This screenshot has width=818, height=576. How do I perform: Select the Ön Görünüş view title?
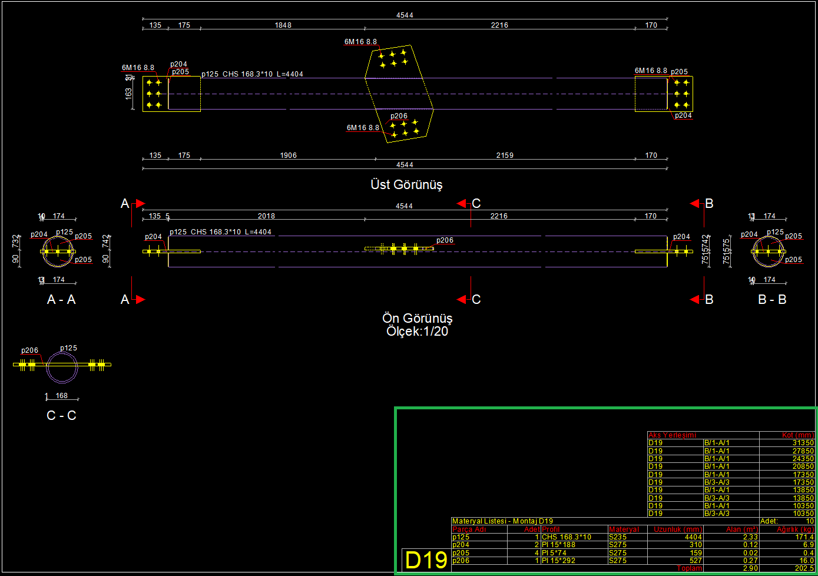(x=417, y=318)
